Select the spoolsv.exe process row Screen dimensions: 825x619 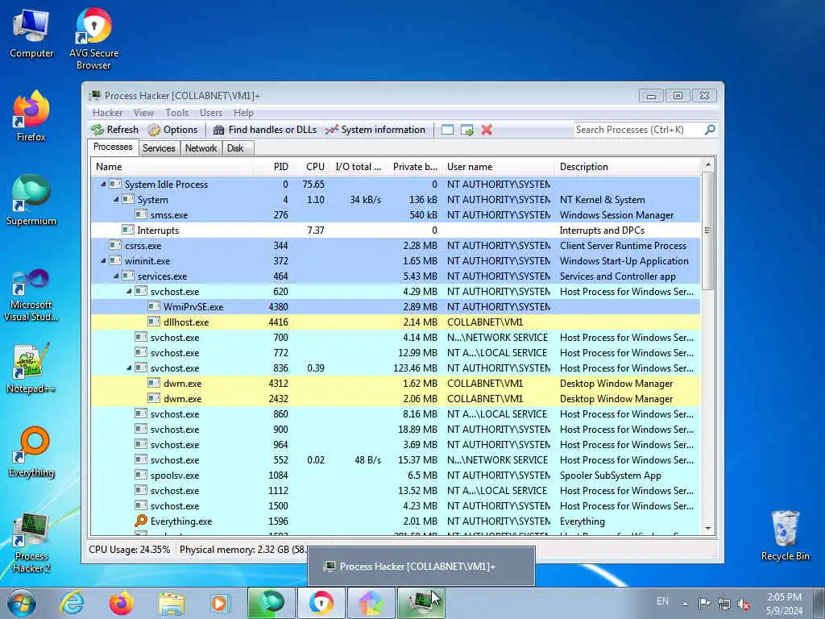pyautogui.click(x=396, y=476)
